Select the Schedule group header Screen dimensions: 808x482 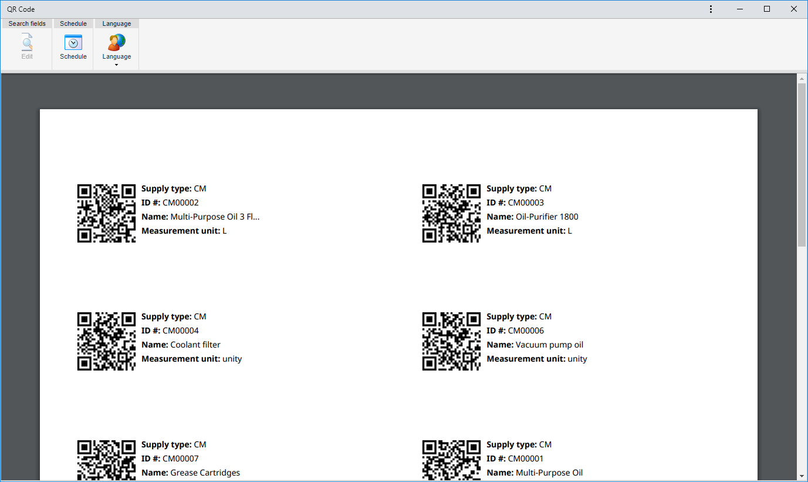tap(73, 23)
